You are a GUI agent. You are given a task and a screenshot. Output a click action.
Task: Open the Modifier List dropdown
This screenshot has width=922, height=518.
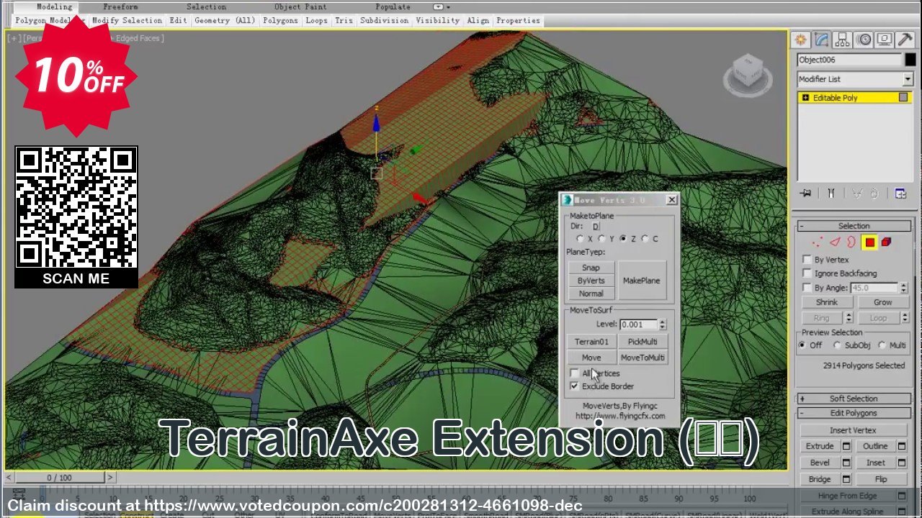coord(907,79)
